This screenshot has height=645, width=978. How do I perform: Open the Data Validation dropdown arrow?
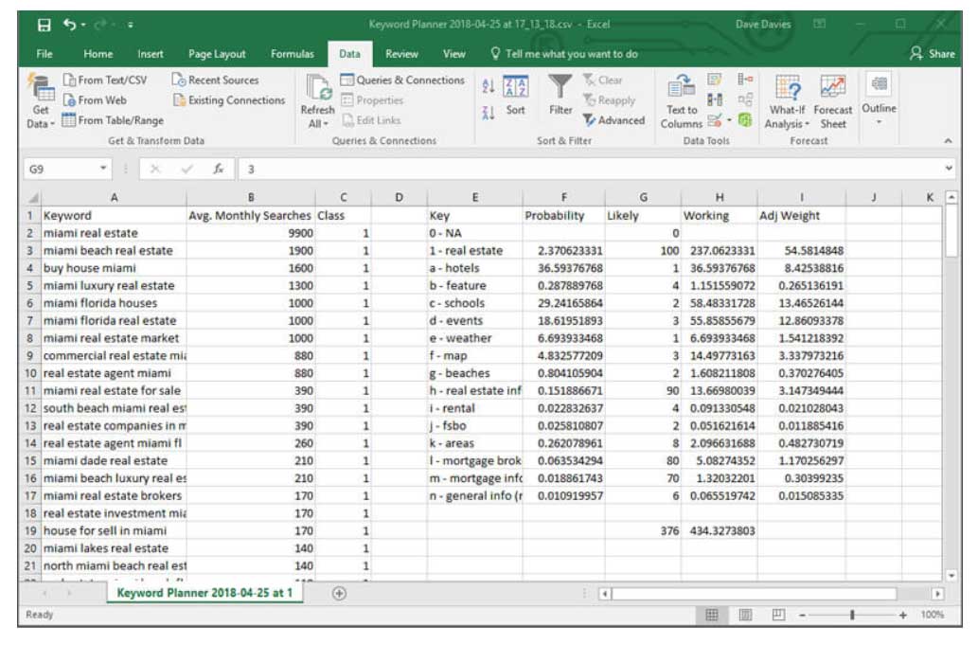pos(729,119)
